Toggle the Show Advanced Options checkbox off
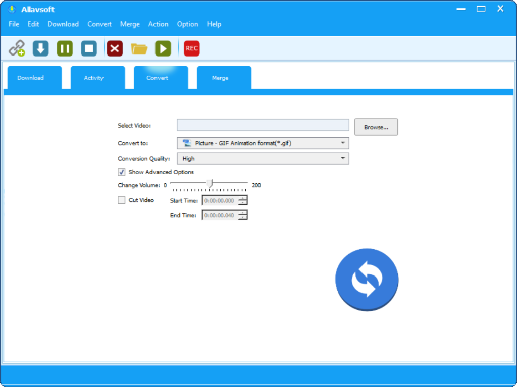 [x=121, y=172]
